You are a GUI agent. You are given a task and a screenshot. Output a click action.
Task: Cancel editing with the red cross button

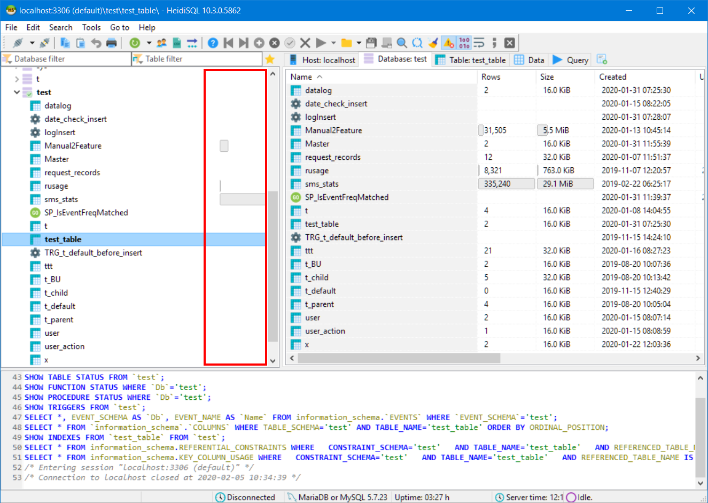coord(305,43)
